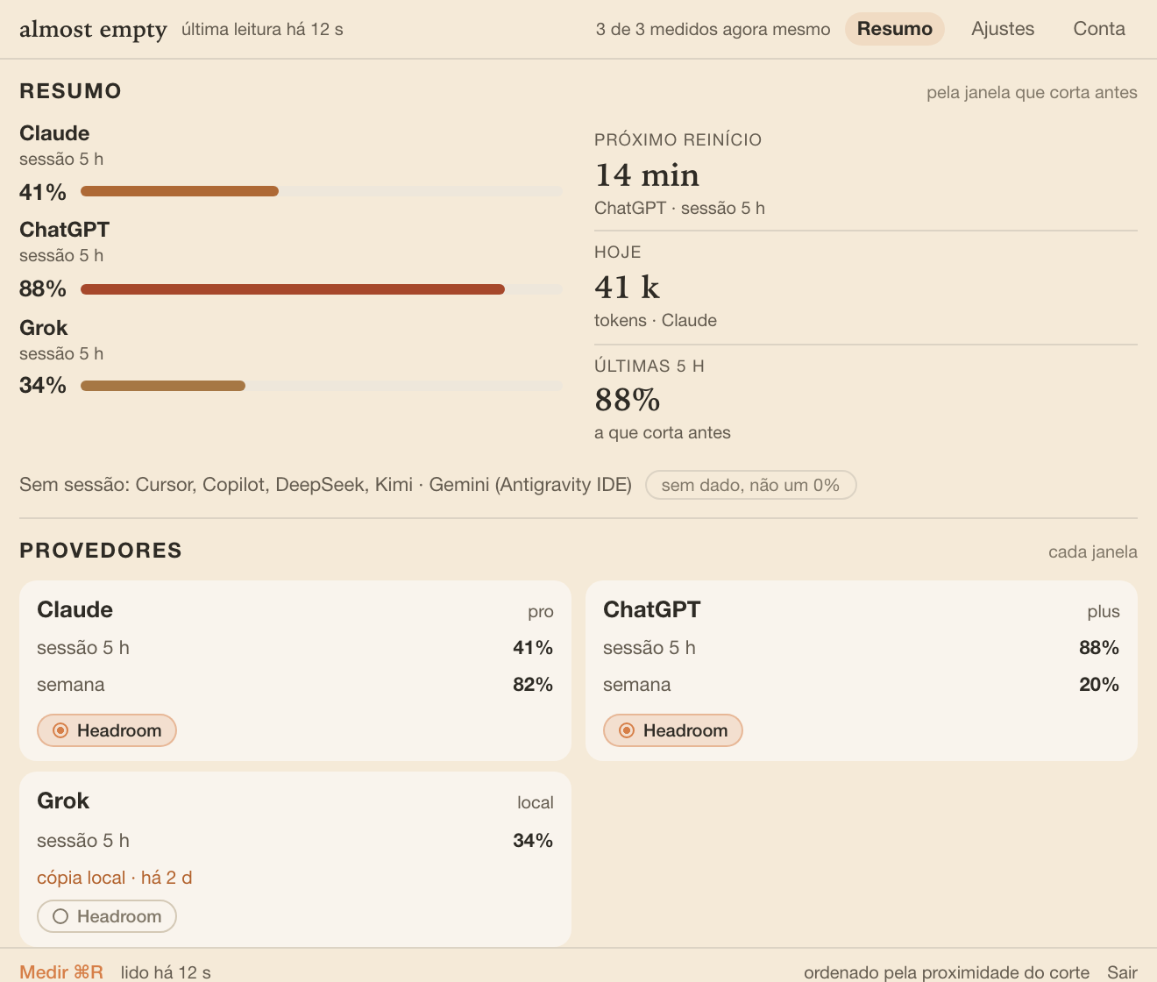Click the '14 min' next reset value

pos(647,175)
